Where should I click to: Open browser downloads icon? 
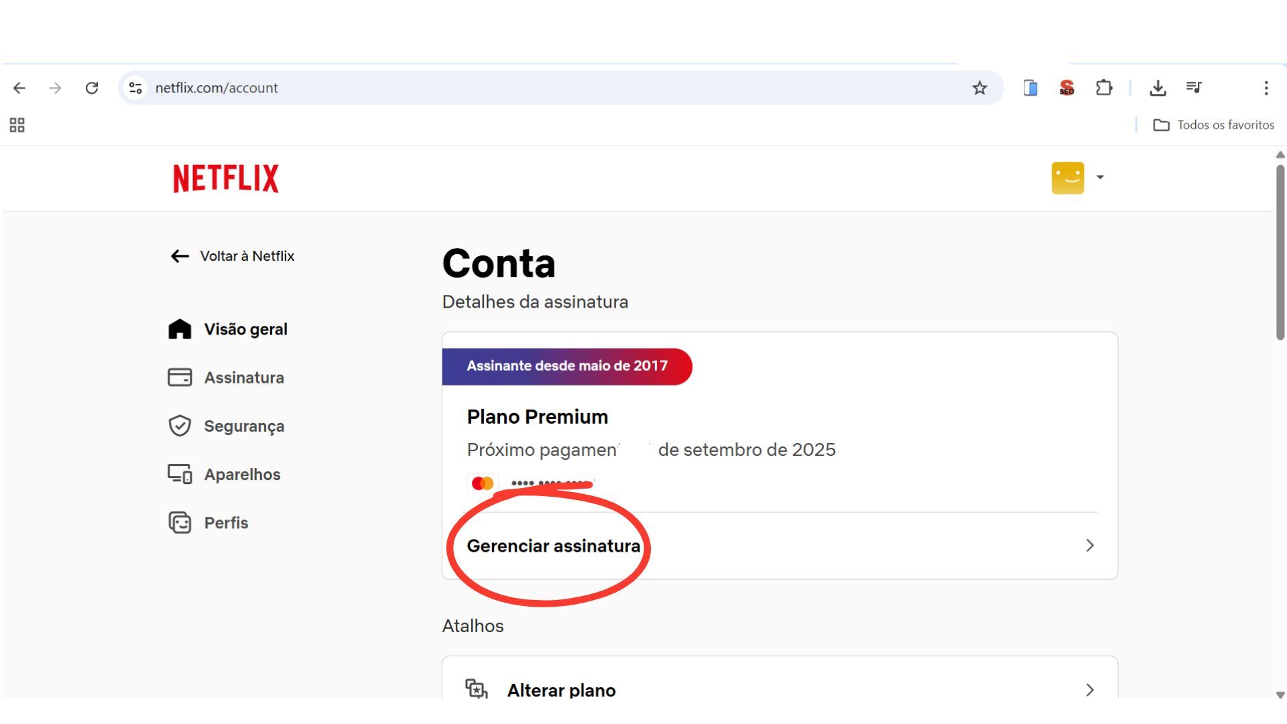(1158, 88)
